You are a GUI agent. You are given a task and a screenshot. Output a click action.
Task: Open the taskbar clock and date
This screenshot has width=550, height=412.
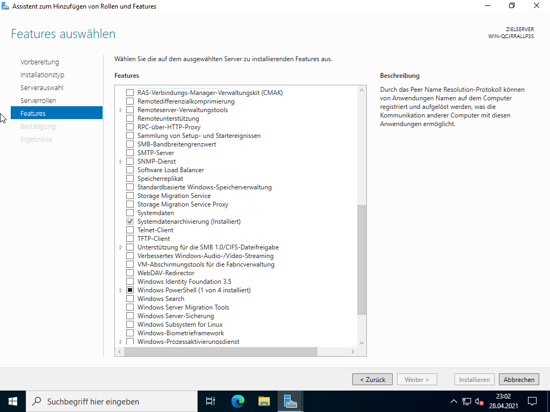(x=503, y=401)
